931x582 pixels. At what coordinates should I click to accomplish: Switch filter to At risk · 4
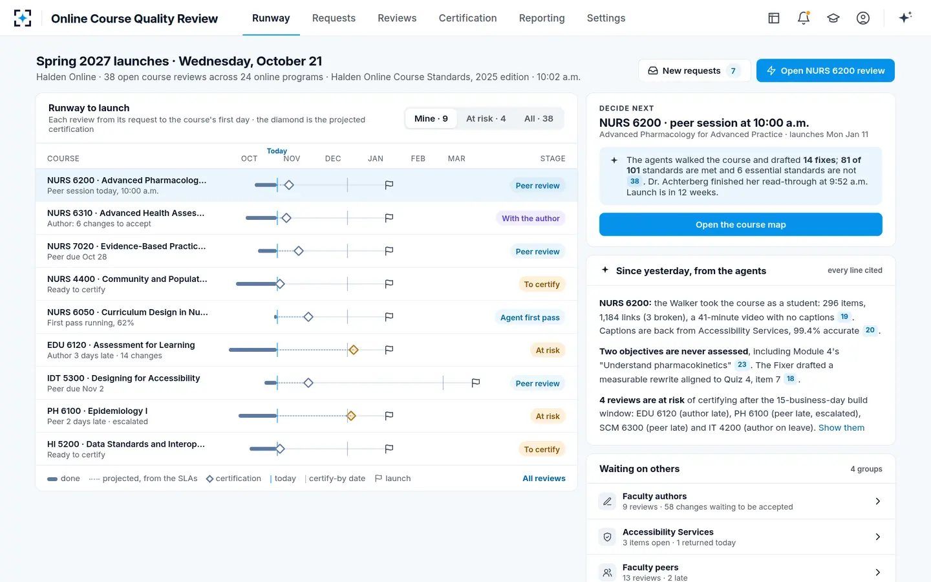point(486,119)
